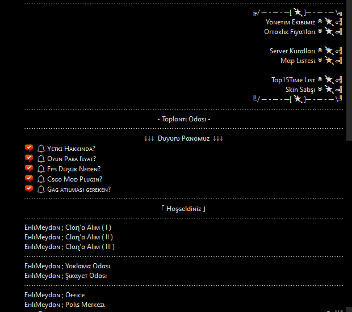352x312 pixels.
Task: Click the red checkmark icon beside Yetki Hakkında
Action: [29, 148]
